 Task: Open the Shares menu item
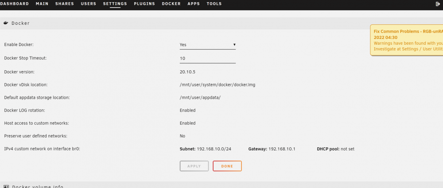[x=64, y=4]
